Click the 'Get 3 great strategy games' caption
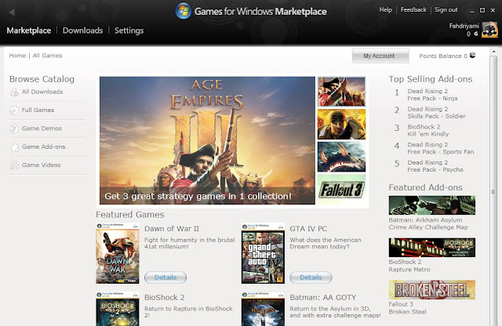 pos(198,196)
